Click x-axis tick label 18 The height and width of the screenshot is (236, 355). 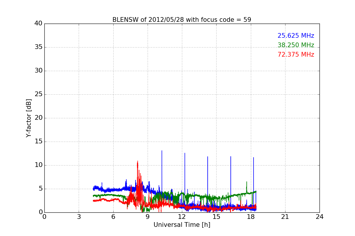(x=251, y=217)
